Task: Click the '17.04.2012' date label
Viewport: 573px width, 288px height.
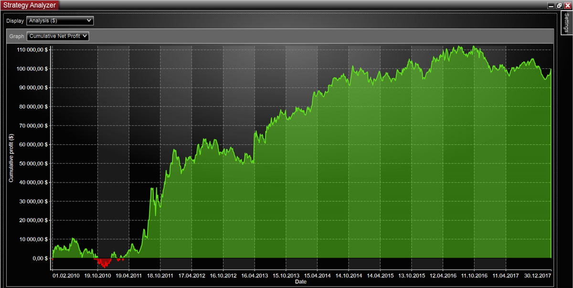Action: 192,276
